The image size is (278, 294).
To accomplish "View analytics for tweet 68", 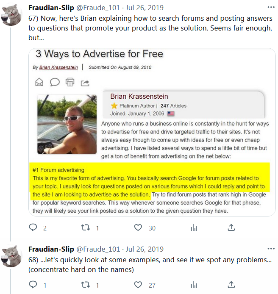I will coord(194,285).
